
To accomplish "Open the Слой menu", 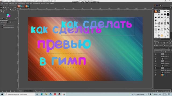I will tap(27, 3).
